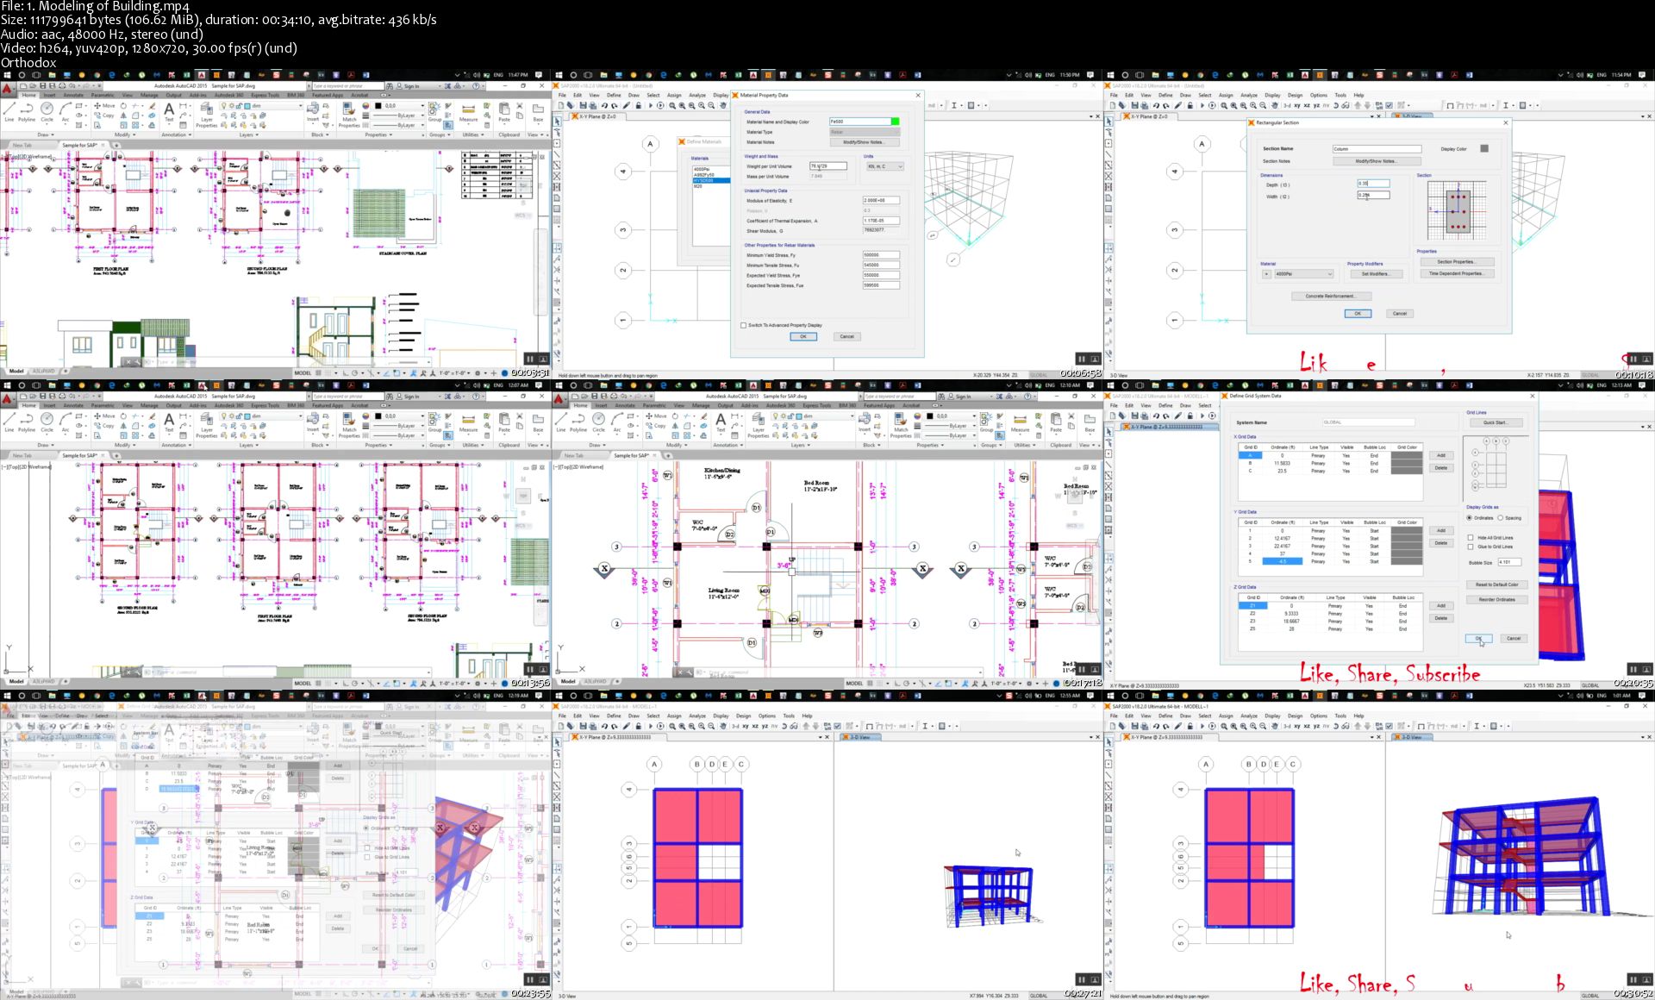1655x1000 pixels.
Task: Click the Weight per Unit Volume input field
Action: 828,166
